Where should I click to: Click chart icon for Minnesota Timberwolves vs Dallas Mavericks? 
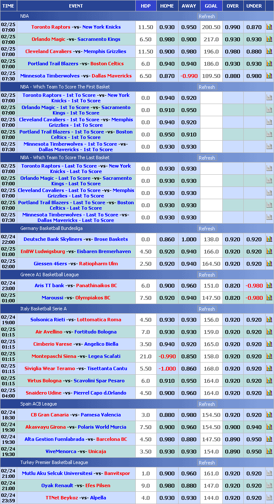[x=269, y=76]
